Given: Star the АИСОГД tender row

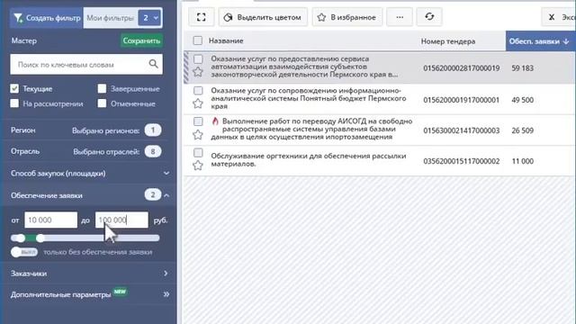Looking at the screenshot, I should tap(198, 135).
